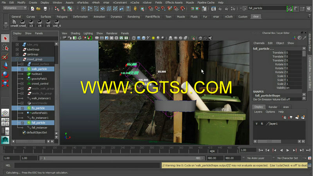Click the c4 shelf button
Screen dimensions: 313x176
(x=40, y=23)
